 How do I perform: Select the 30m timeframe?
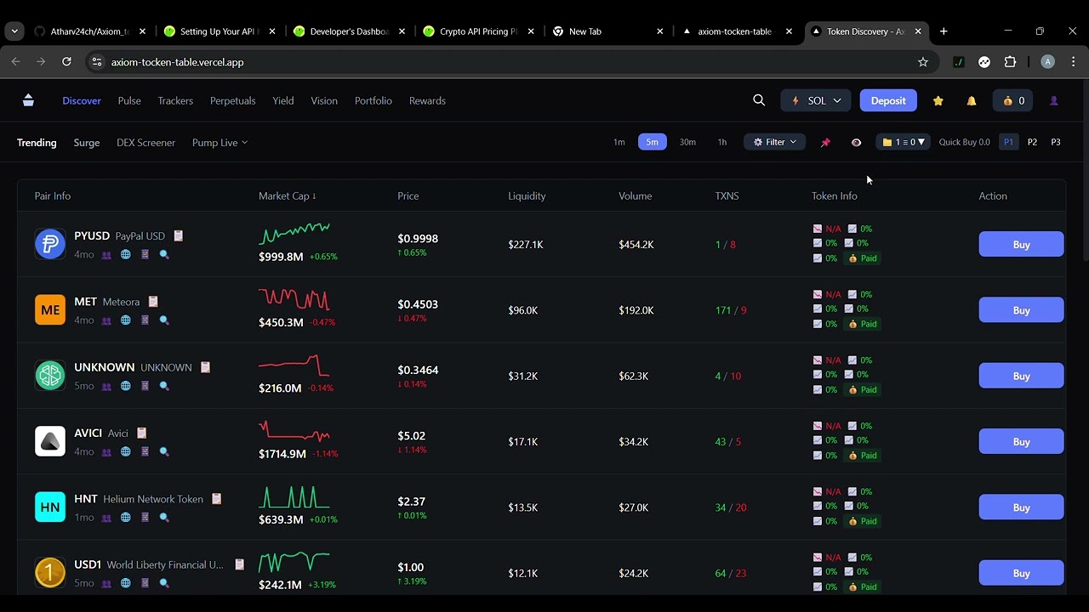[x=687, y=142]
